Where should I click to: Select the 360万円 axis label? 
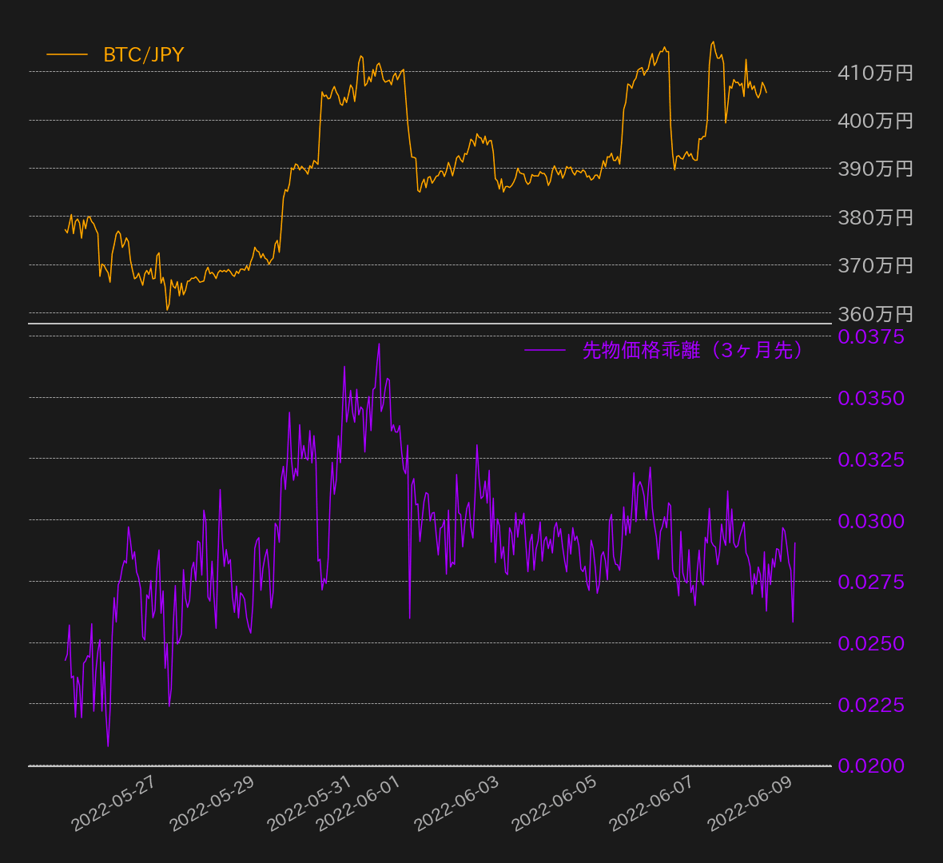(874, 313)
